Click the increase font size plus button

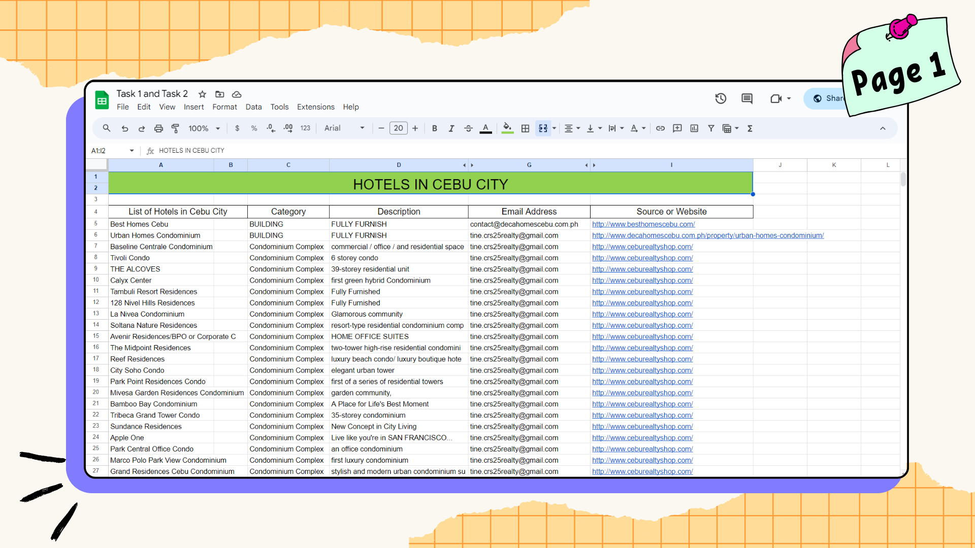coord(415,128)
